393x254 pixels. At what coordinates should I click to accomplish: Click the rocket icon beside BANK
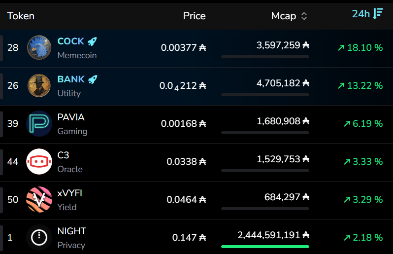click(93, 79)
